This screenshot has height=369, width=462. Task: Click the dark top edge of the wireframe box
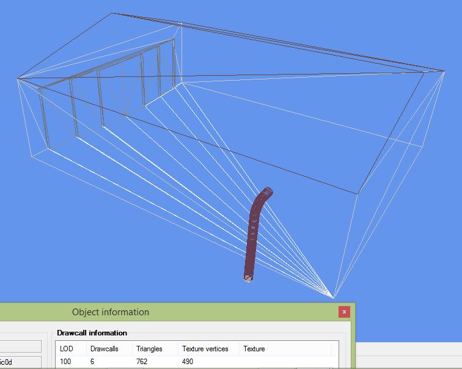coord(277,42)
